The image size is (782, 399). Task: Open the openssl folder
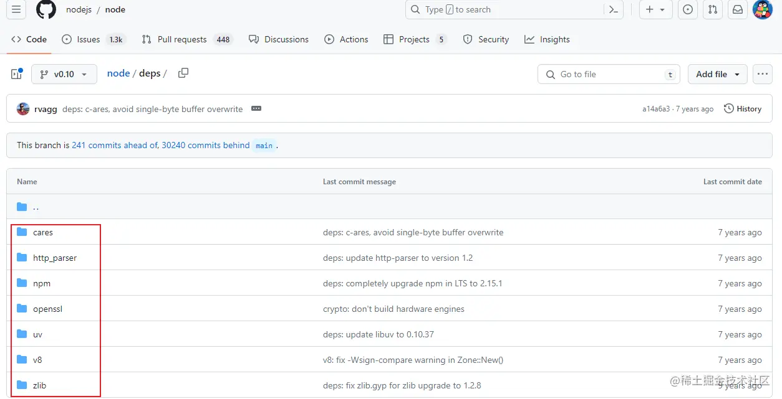[48, 309]
